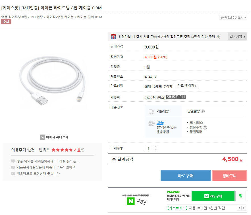The height and width of the screenshot is (215, 251).
Task: Show previous Naver Pay promotion
Action: tap(239, 208)
